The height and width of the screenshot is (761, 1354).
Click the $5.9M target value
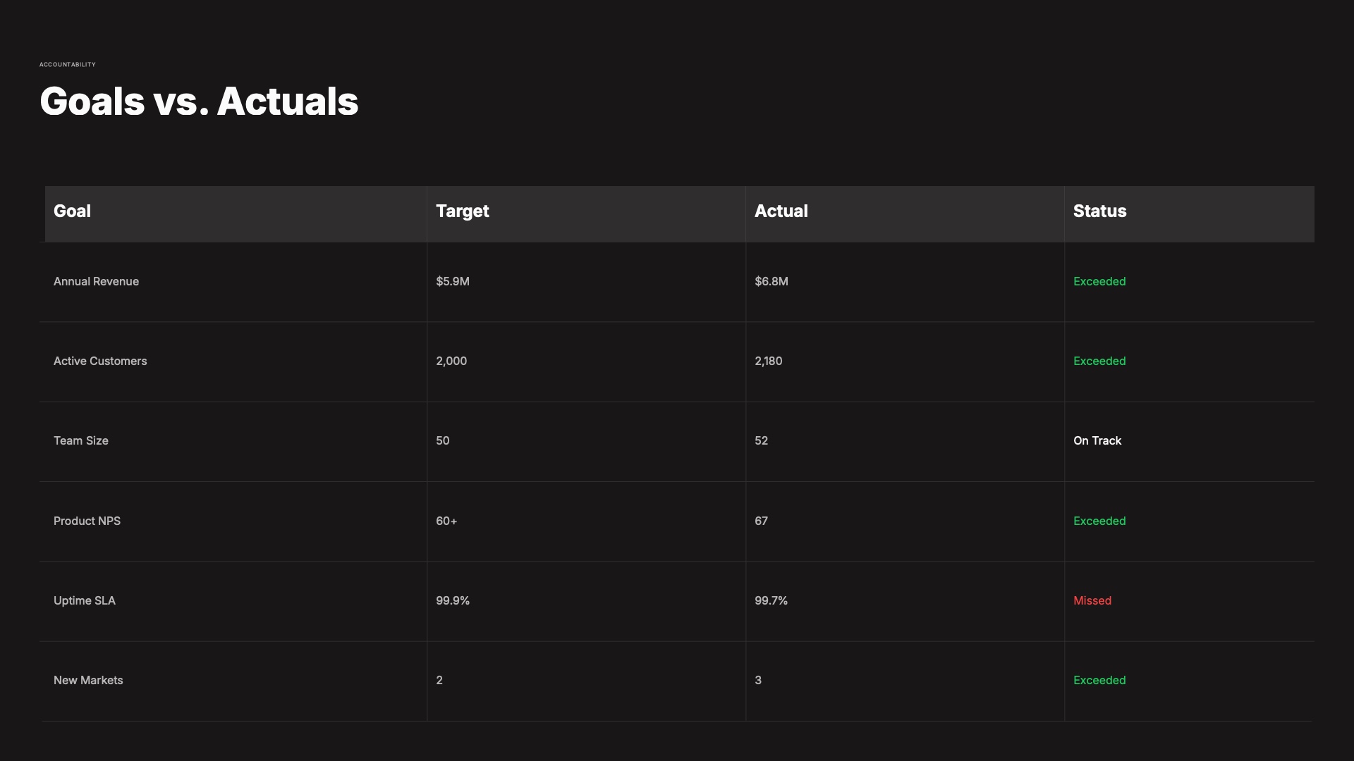click(453, 282)
